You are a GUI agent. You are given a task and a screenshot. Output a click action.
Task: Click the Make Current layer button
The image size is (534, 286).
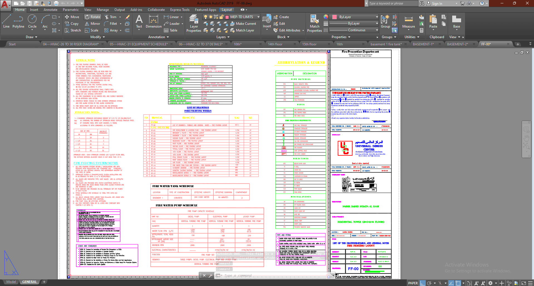pos(243,24)
